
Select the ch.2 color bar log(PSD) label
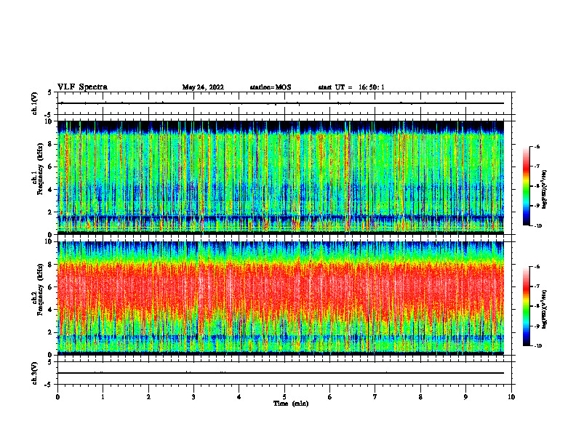coord(545,310)
